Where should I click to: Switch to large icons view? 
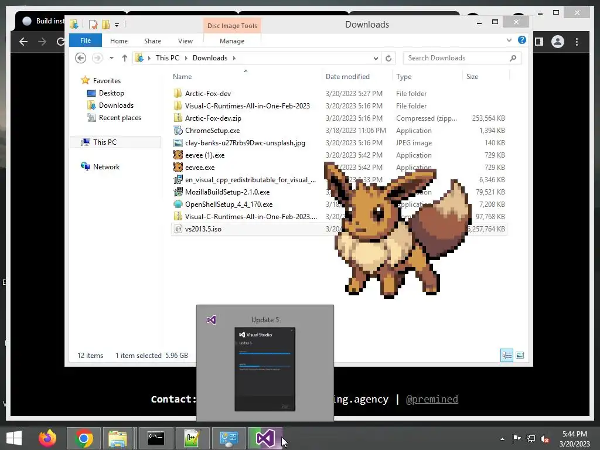coord(520,356)
